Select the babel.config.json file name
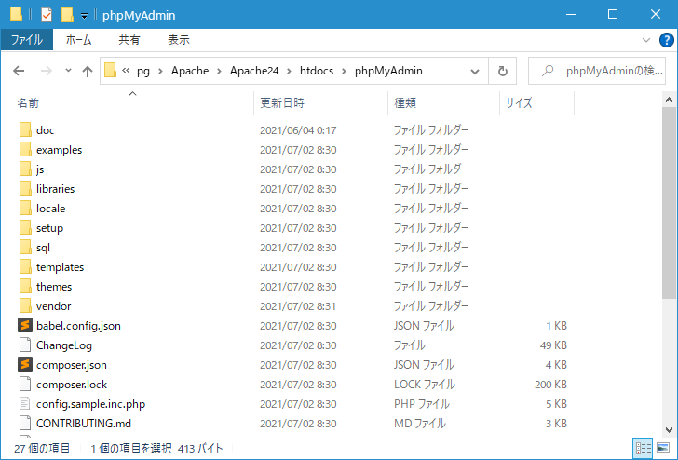The image size is (678, 460). (x=78, y=326)
